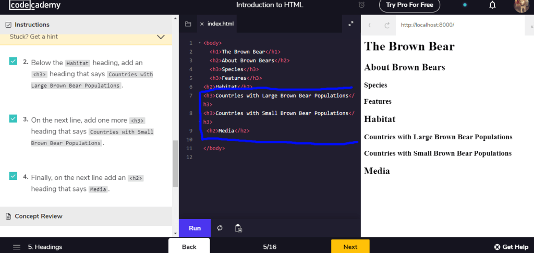Open the file explorer folder icon

[x=188, y=24]
